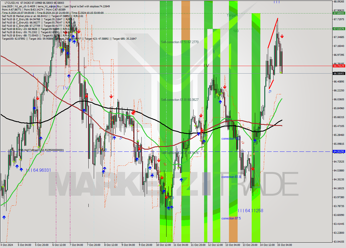Click the 67.34685 price axis label

pyautogui.click(x=339, y=37)
